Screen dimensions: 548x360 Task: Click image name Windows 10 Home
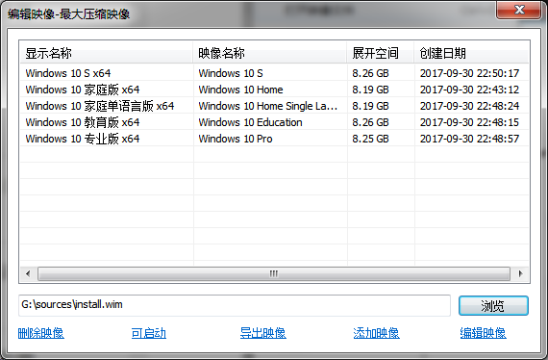click(240, 90)
